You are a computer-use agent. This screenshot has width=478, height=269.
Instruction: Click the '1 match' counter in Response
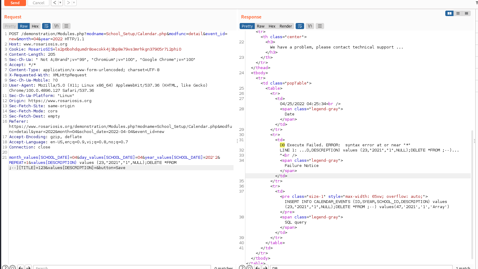[x=463, y=268]
